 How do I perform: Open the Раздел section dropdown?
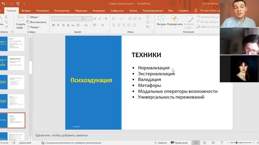34,27
